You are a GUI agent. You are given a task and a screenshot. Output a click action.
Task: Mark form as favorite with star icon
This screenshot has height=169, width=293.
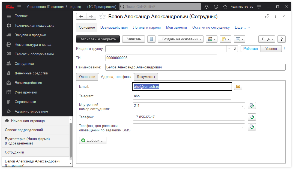coord(102,17)
